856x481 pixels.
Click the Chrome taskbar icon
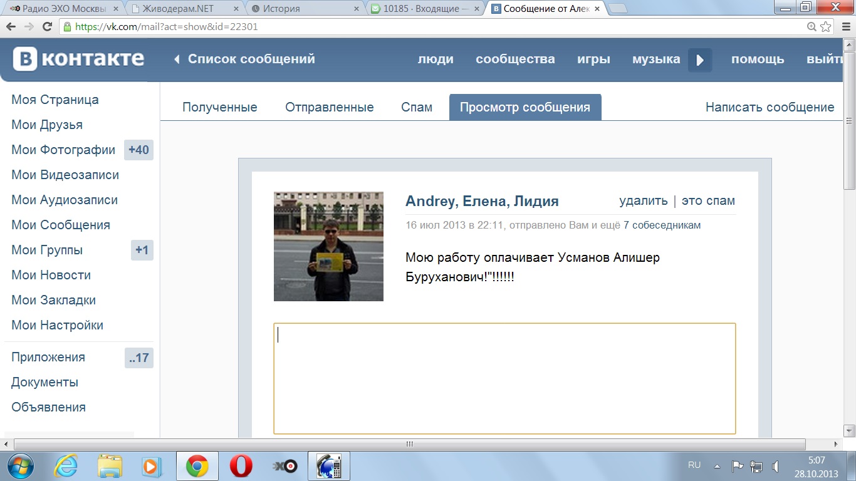tap(197, 466)
